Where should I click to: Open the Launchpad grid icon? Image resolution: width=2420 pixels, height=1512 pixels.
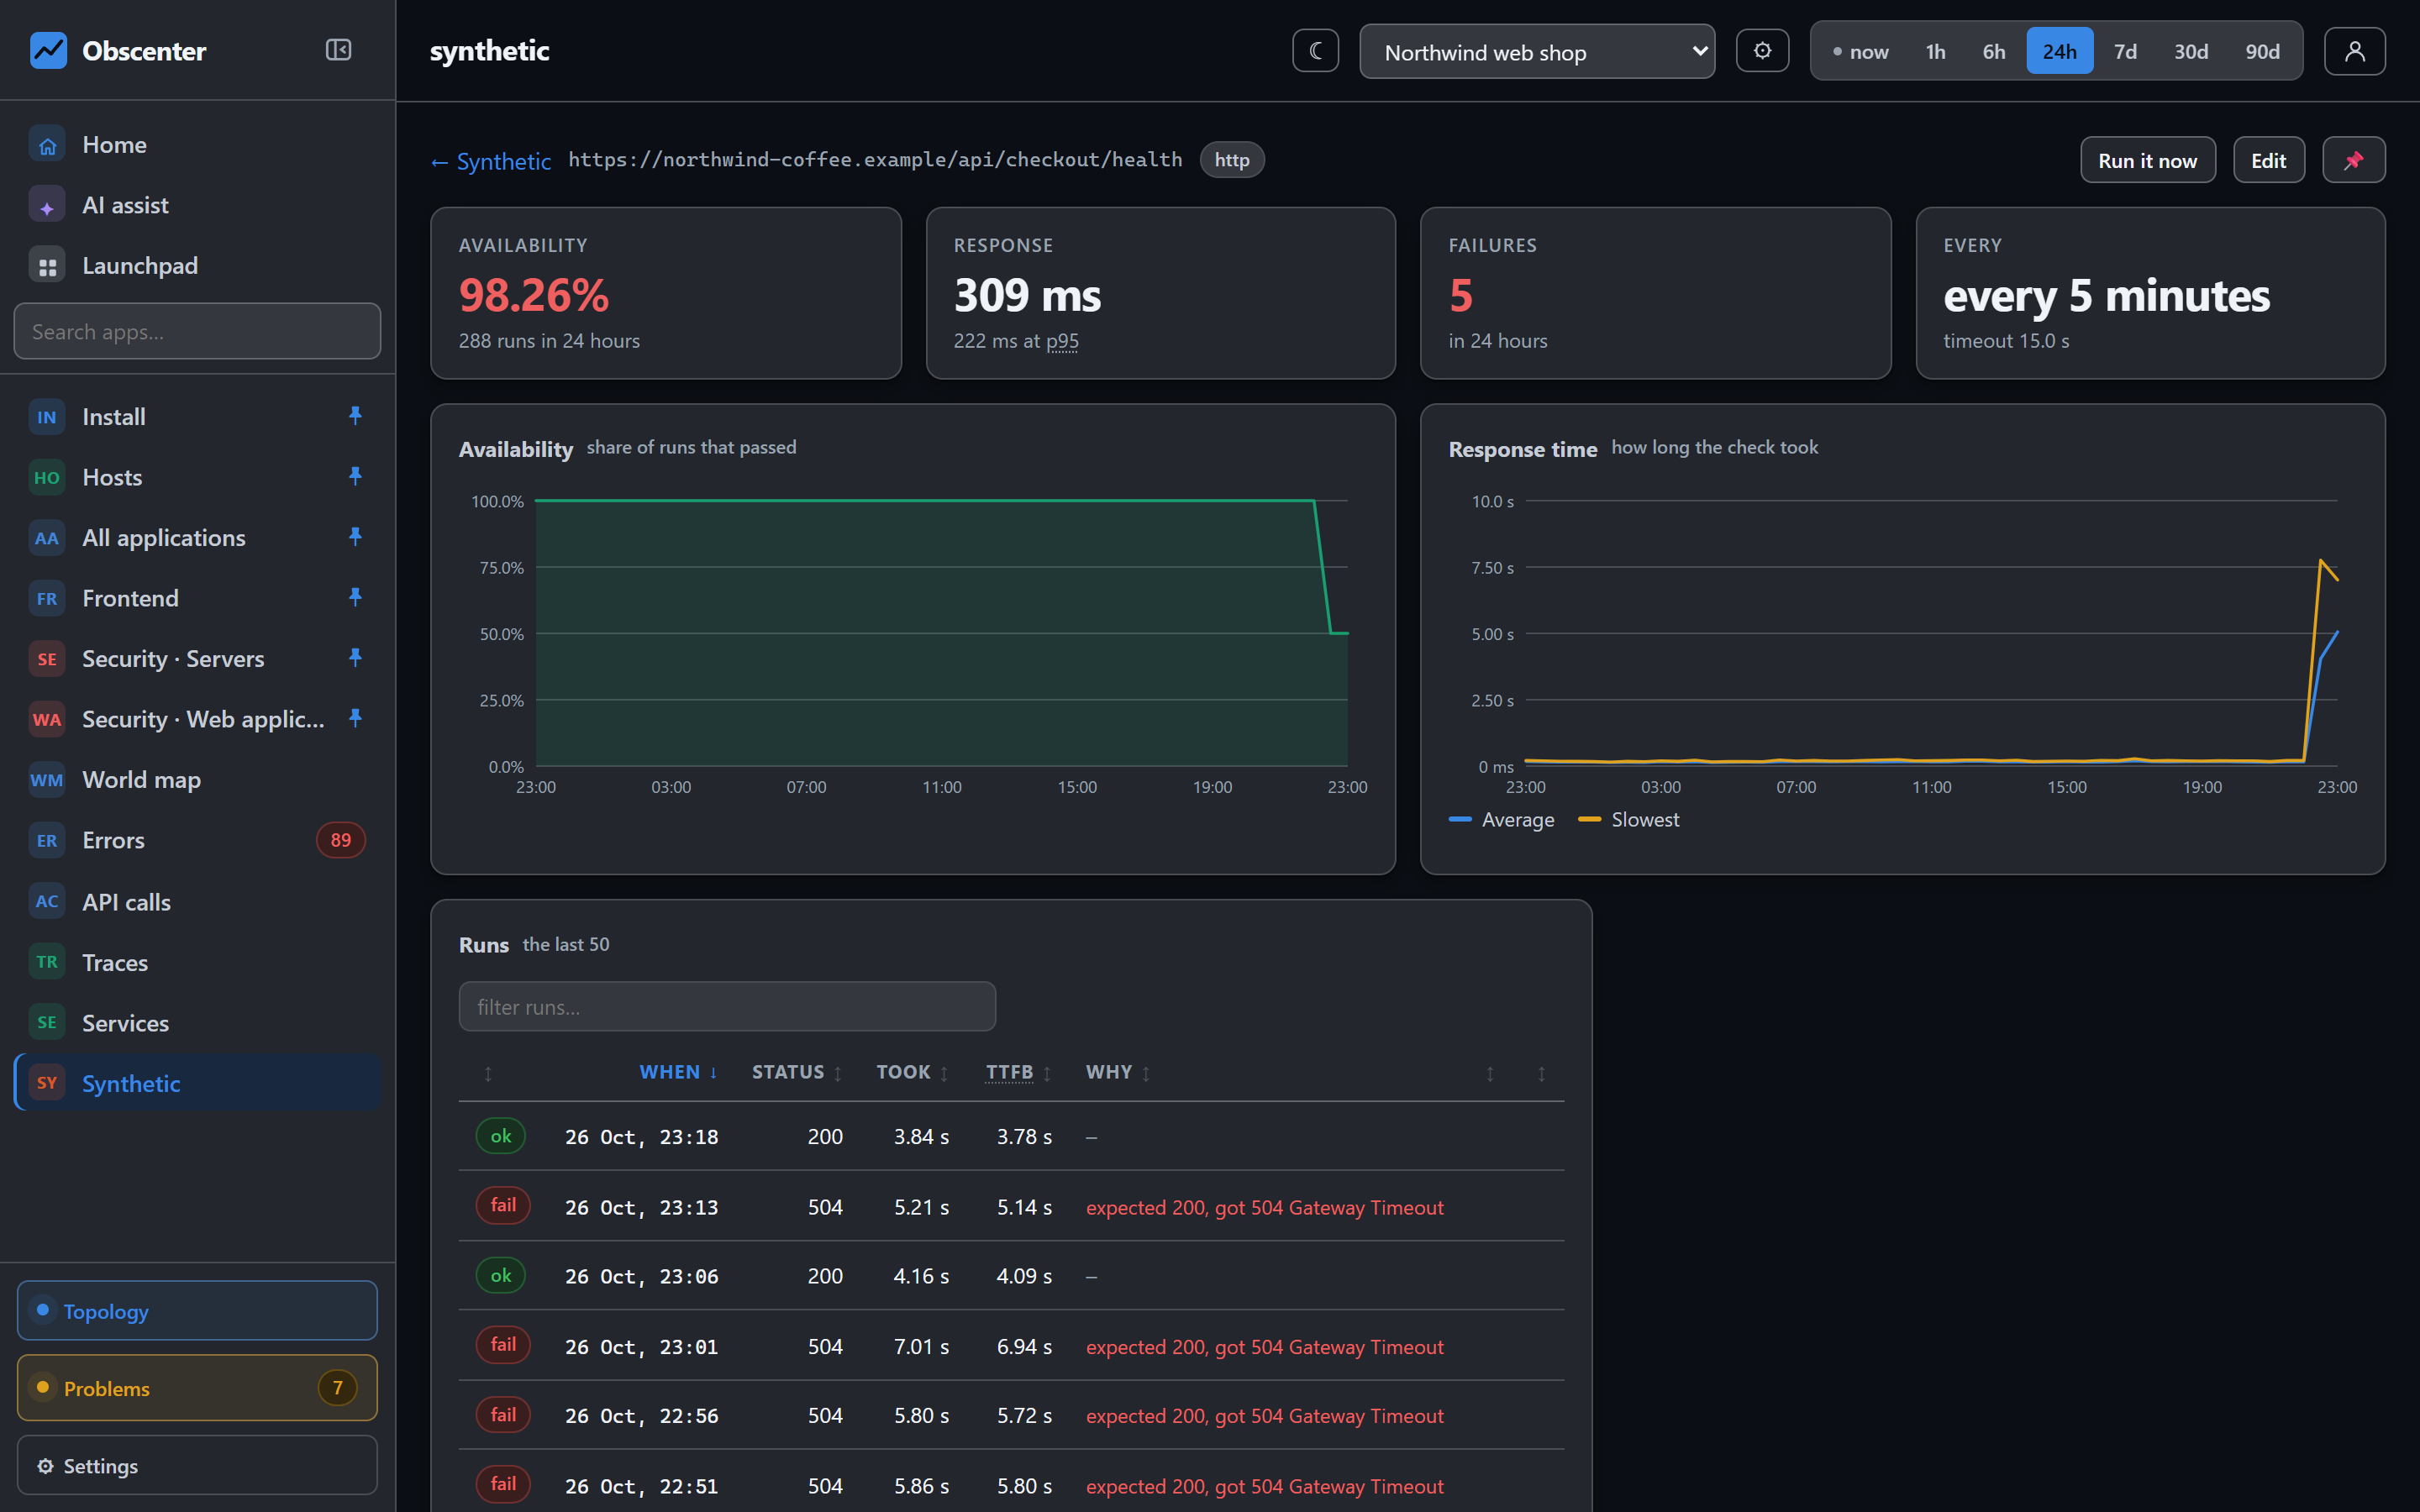point(47,266)
